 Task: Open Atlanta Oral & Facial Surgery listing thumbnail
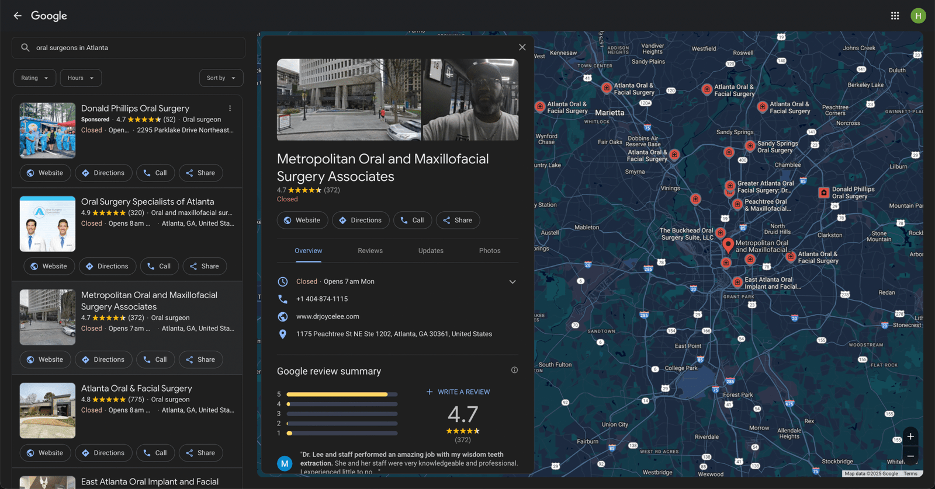pyautogui.click(x=47, y=411)
